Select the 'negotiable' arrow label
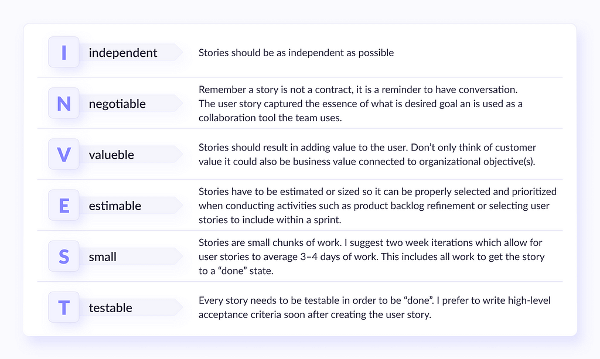This screenshot has width=600, height=359. coord(131,103)
